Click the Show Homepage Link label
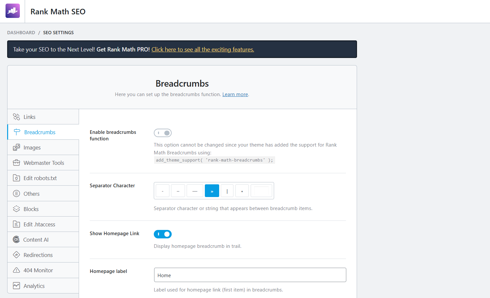The width and height of the screenshot is (490, 298). click(114, 234)
